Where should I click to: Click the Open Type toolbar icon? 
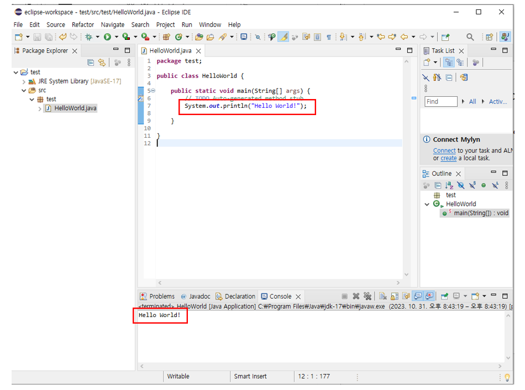tap(199, 37)
